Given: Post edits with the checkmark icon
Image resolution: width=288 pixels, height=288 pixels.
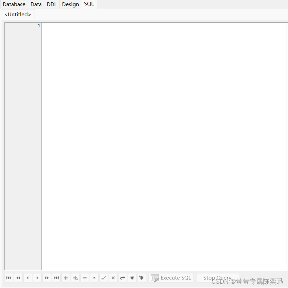Looking at the screenshot, I should [104, 278].
